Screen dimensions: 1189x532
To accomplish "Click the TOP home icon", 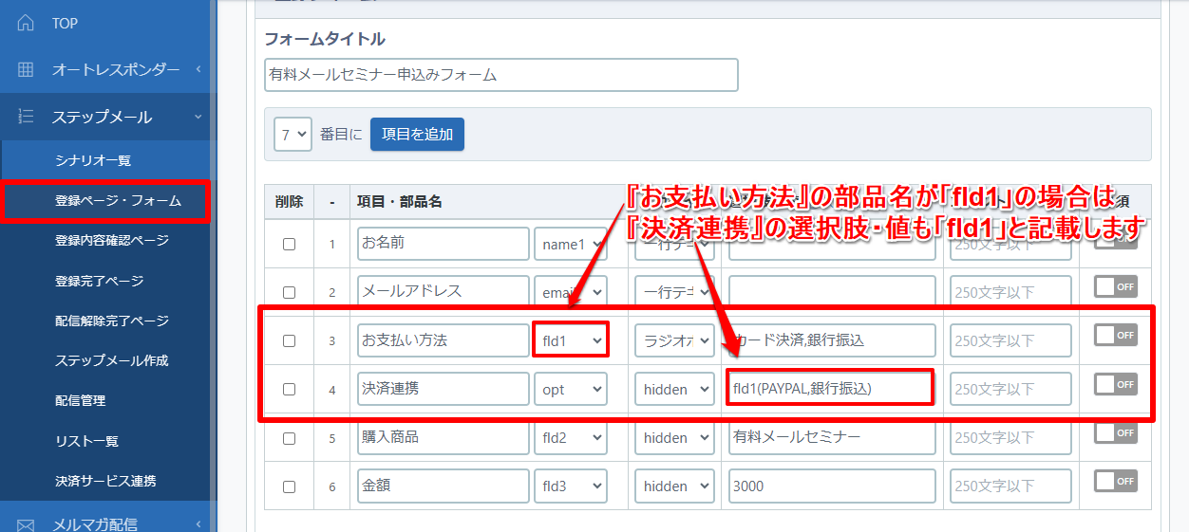I will pyautogui.click(x=27, y=23).
